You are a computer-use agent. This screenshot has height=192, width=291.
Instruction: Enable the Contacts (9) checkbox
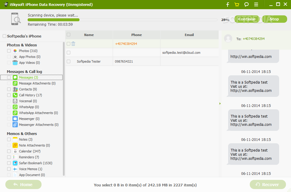pos(9,89)
